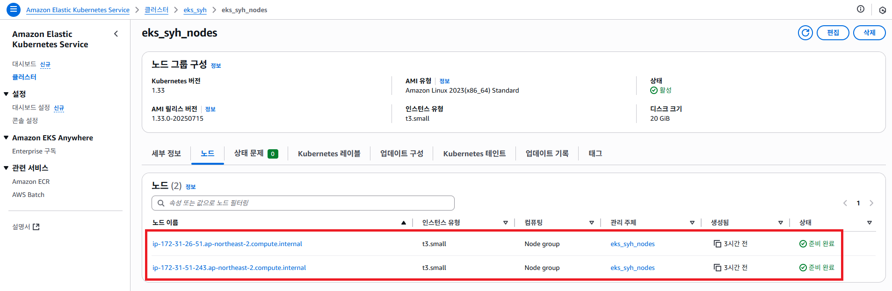Open 대시보드 in the sidebar
This screenshot has height=291, width=892.
[24, 64]
